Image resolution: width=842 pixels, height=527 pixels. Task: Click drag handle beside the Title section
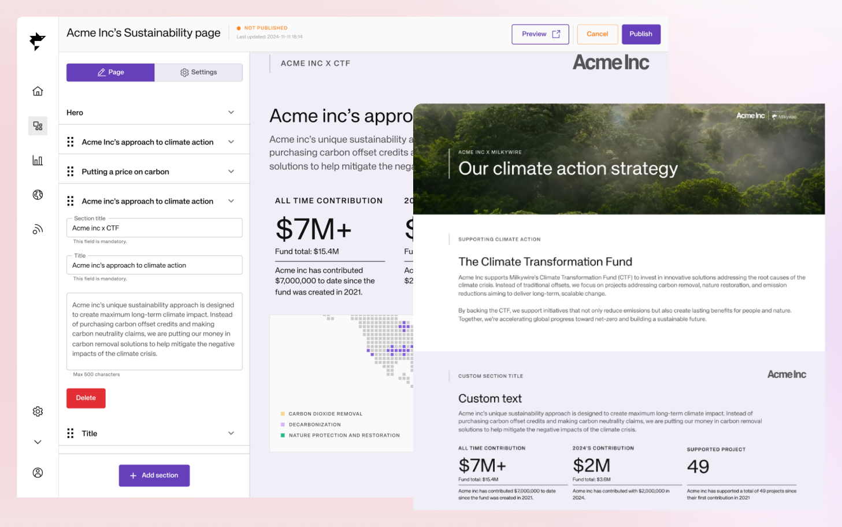[71, 433]
